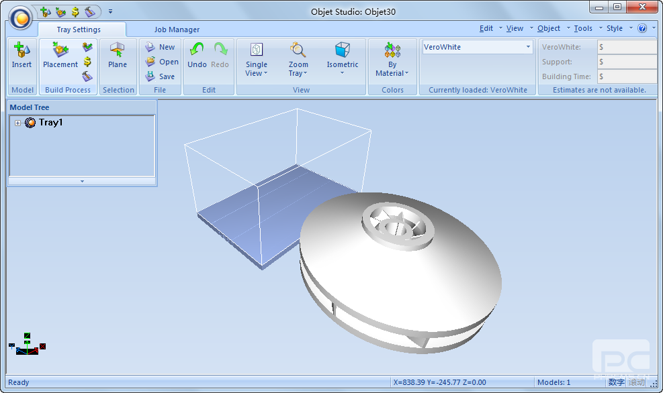The image size is (663, 393).
Task: Open the By Material colors dropdown
Action: click(x=392, y=60)
